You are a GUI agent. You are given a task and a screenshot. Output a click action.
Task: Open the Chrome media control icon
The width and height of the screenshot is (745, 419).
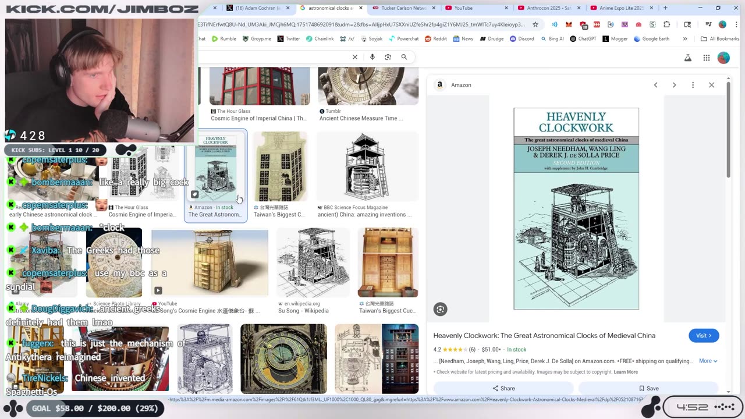click(708, 24)
